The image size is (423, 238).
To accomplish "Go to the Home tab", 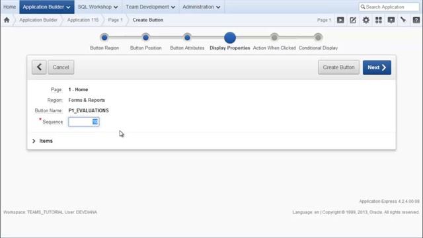I will click(9, 7).
